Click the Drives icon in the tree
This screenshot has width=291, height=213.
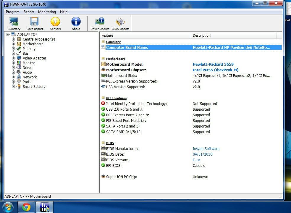(19, 67)
